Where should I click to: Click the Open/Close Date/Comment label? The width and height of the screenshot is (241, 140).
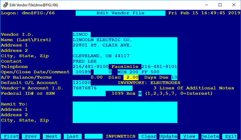[35, 72]
